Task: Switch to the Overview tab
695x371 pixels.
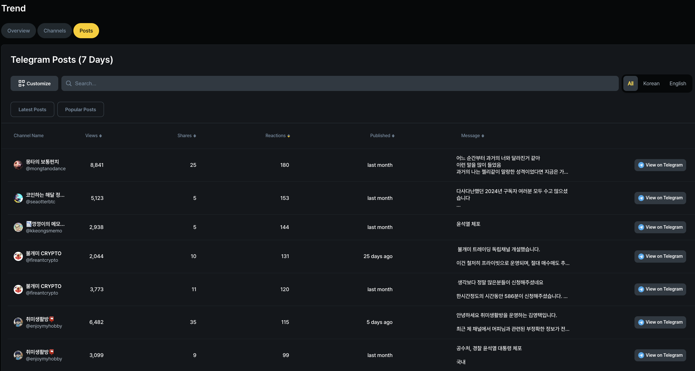Action: [19, 31]
